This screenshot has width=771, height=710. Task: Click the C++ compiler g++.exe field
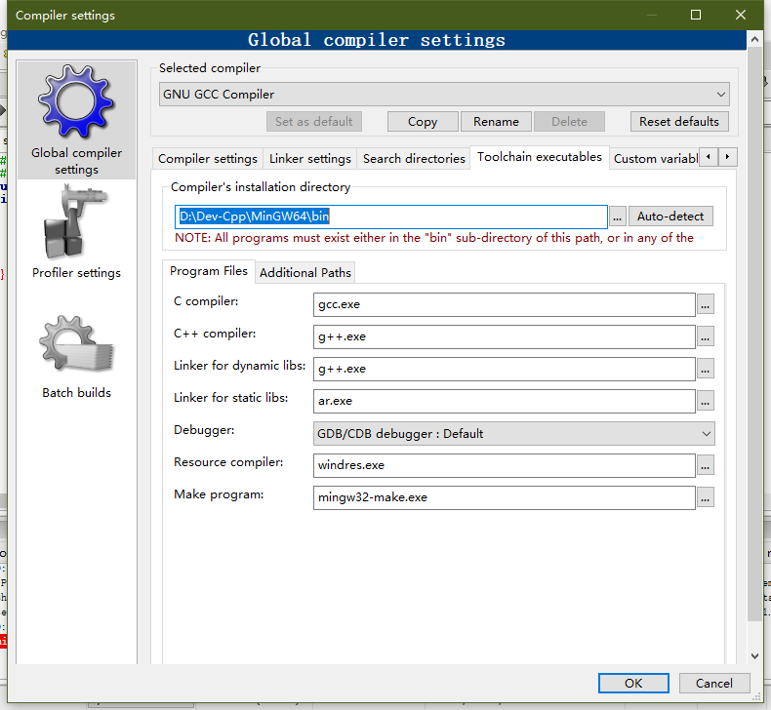click(504, 337)
